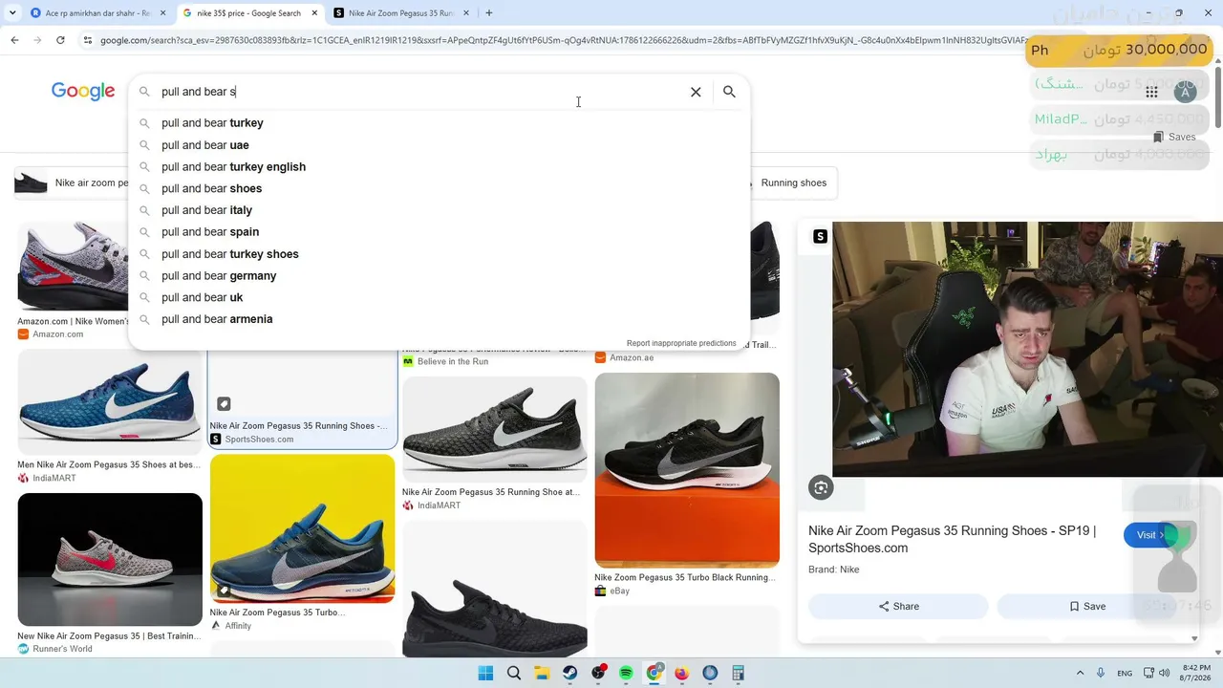Pick the suggestion pull and bear uk
Viewport: 1223px width, 688px height.
tap(440, 297)
